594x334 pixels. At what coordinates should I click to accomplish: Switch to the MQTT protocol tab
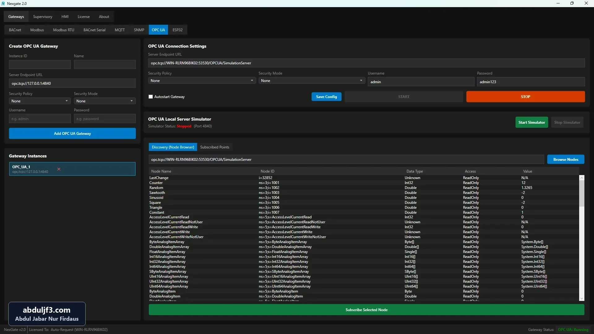pyautogui.click(x=120, y=30)
